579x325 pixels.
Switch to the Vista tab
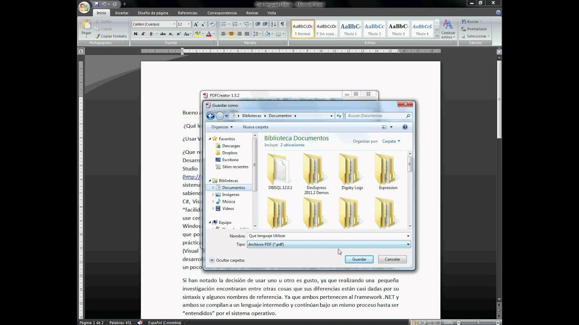point(271,13)
